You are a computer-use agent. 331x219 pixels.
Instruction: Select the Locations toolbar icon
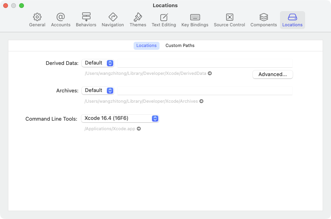click(292, 20)
